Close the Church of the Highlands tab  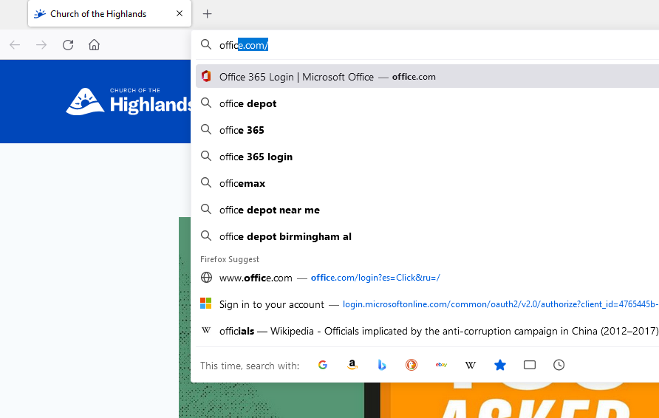(180, 14)
